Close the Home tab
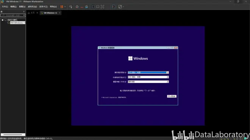The image size is (250, 140). coord(37,13)
